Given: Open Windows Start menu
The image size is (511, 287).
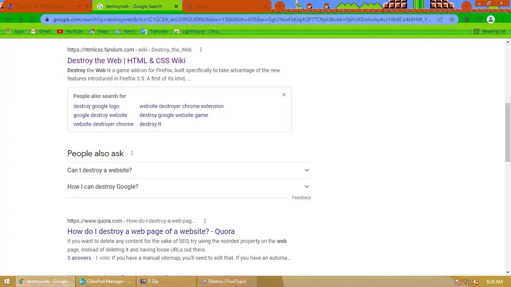Looking at the screenshot, I should coord(7,281).
